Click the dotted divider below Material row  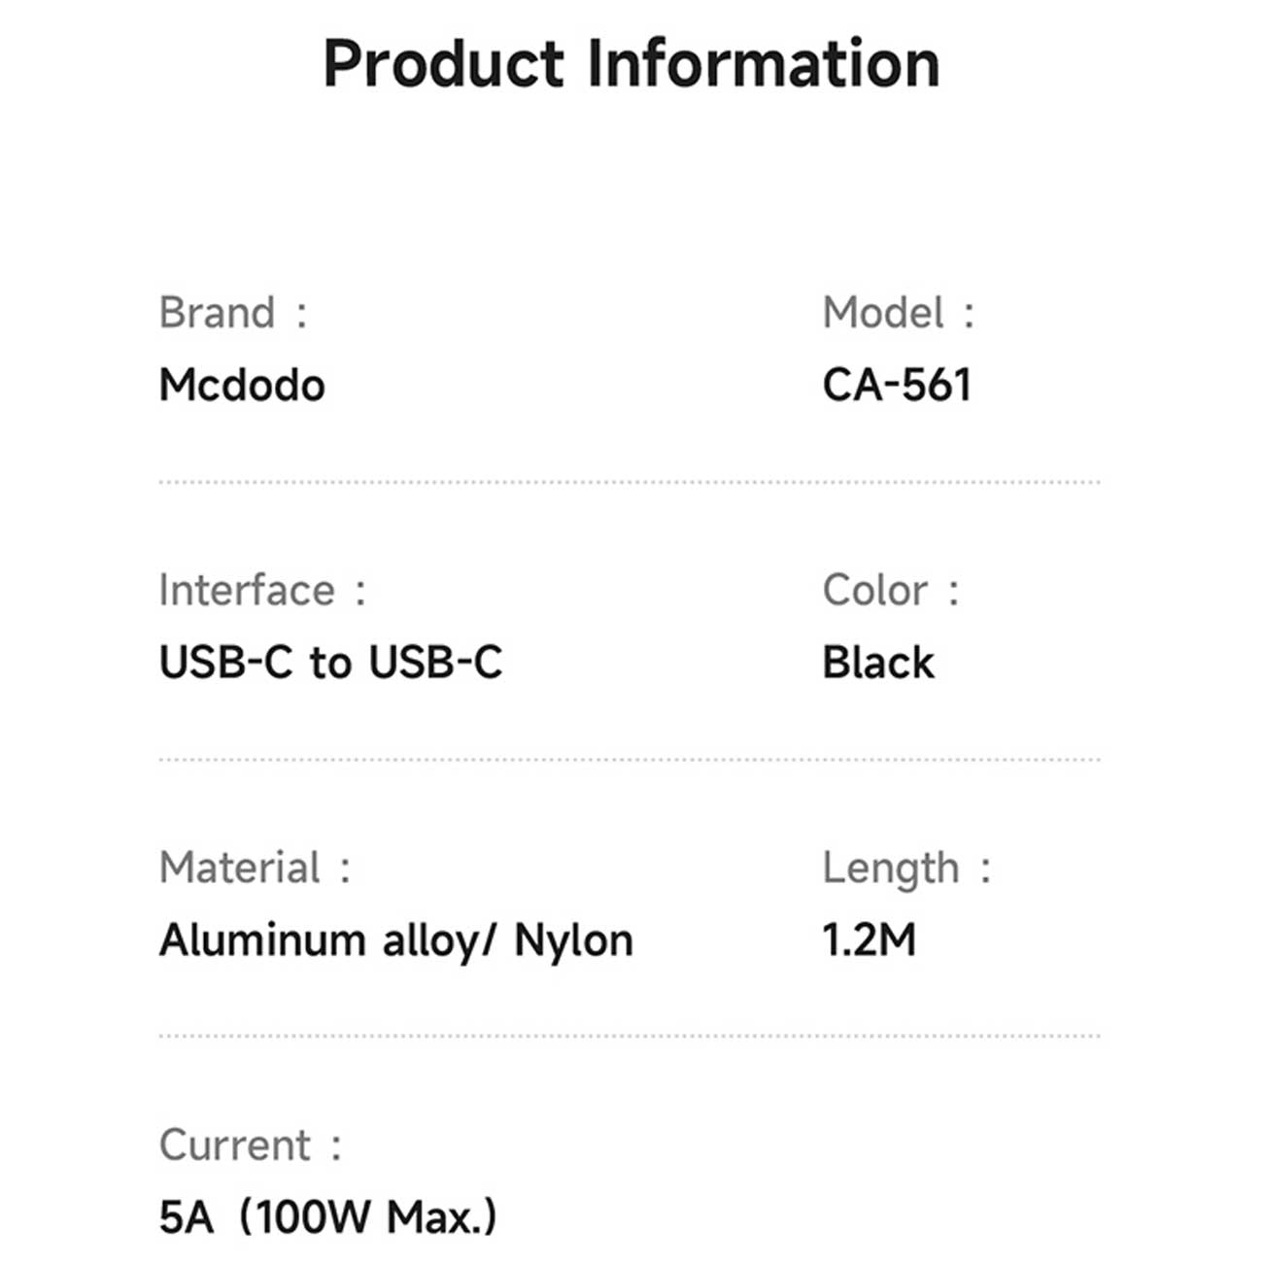[x=630, y=1036]
